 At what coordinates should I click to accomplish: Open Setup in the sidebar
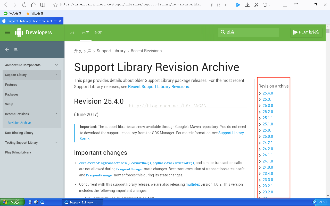(9, 104)
